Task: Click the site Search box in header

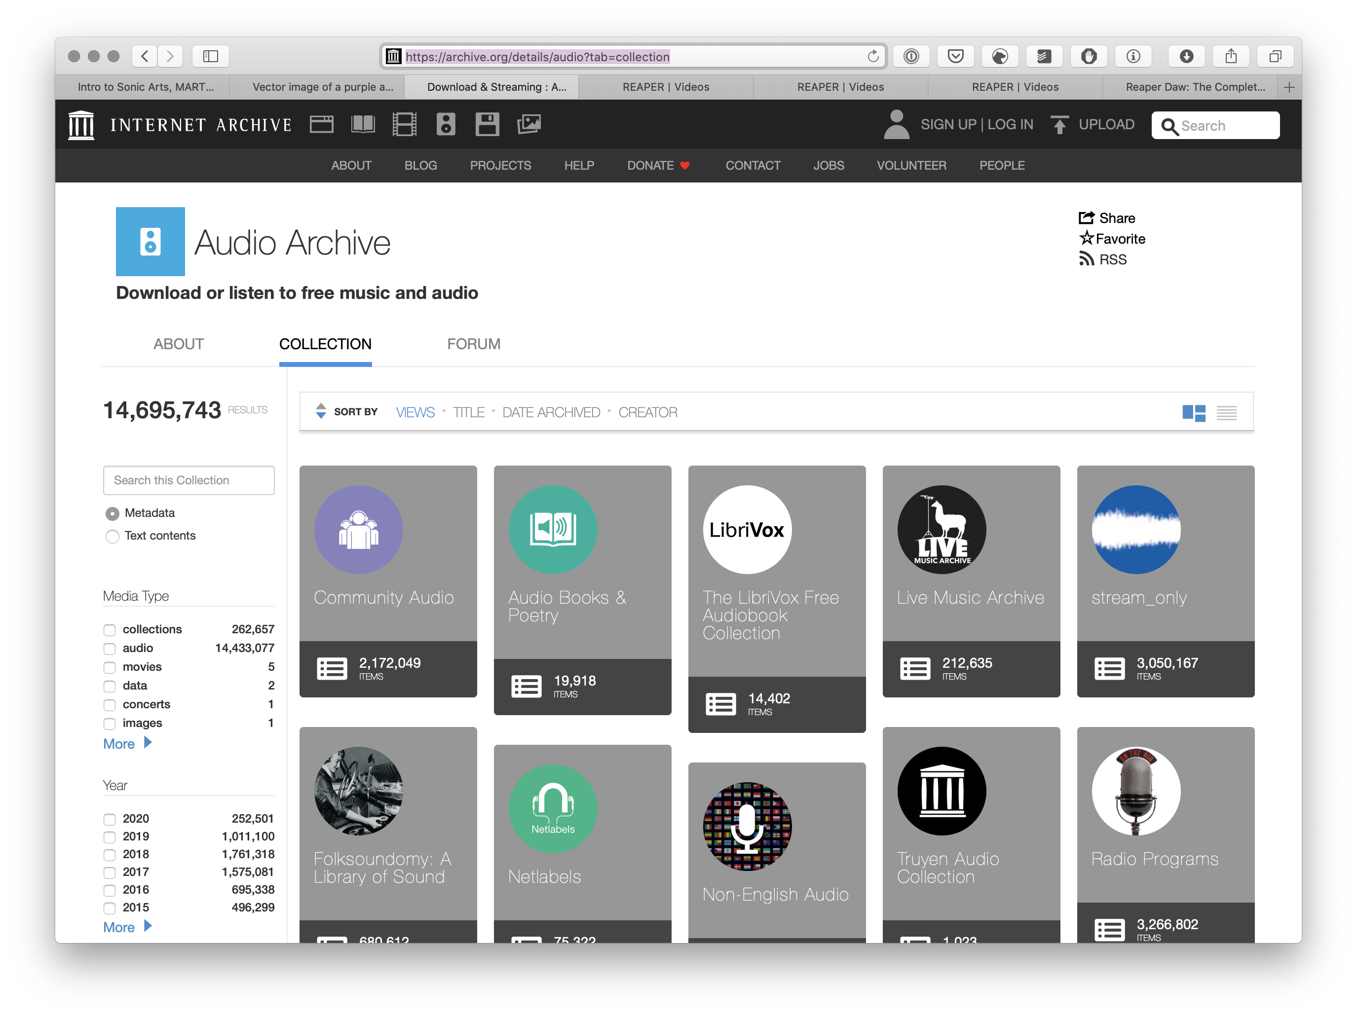Action: pyautogui.click(x=1215, y=126)
